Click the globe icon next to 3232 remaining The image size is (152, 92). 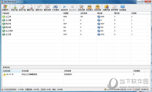point(99,34)
